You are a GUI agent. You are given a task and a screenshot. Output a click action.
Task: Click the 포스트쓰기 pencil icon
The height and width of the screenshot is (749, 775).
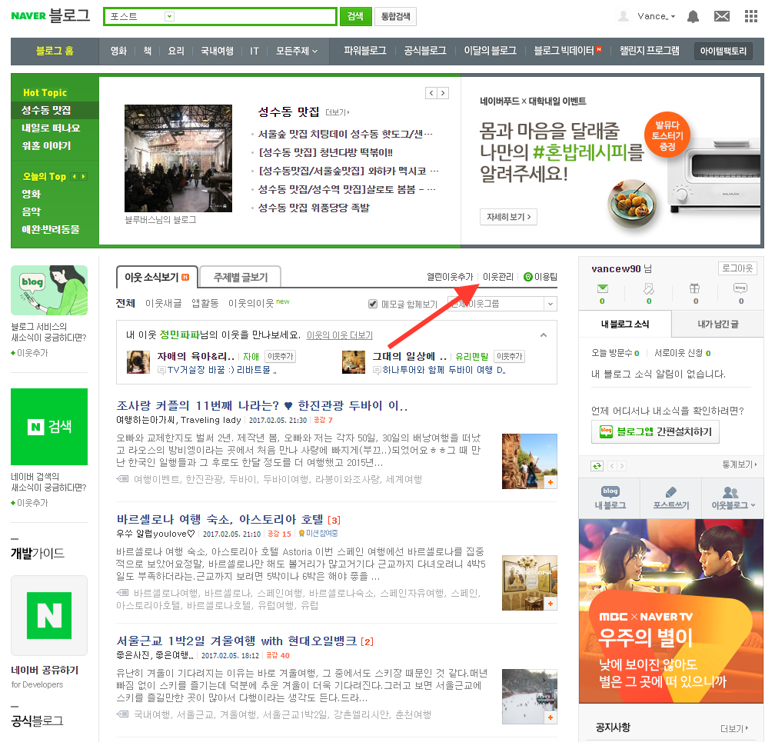(x=670, y=498)
